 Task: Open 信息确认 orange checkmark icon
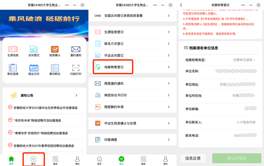tap(55, 50)
